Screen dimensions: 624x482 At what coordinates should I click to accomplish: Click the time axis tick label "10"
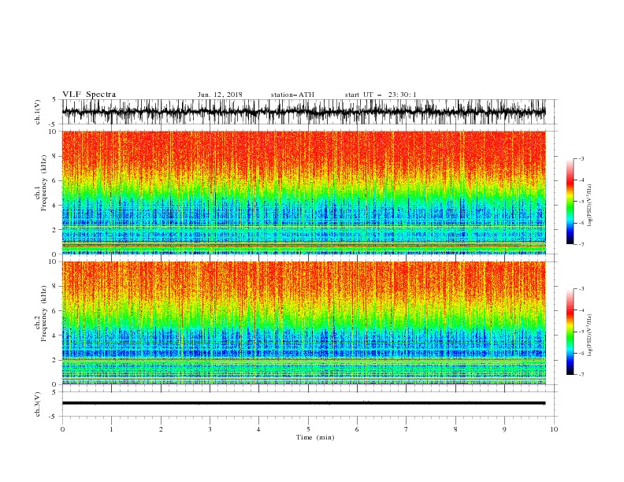click(554, 429)
